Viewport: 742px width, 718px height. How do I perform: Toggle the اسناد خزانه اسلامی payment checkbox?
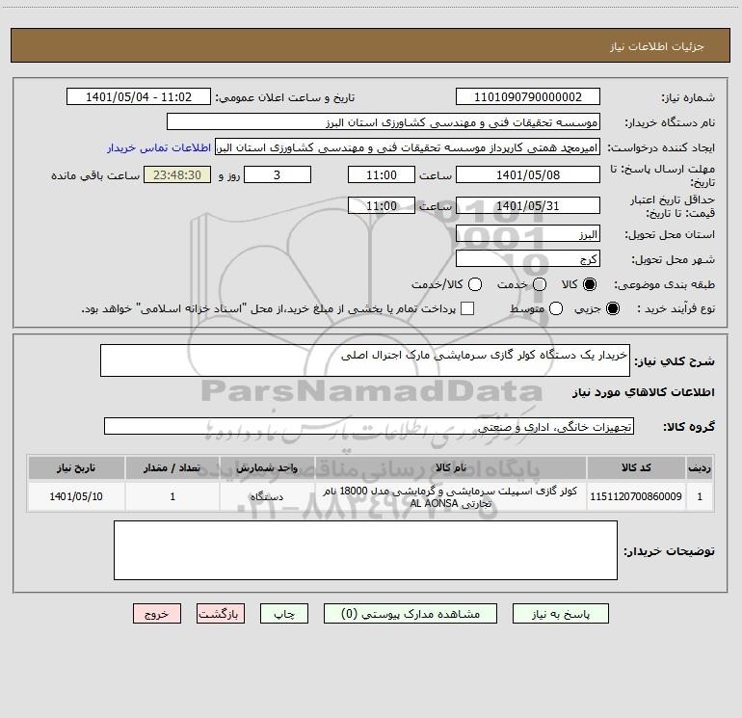tap(467, 308)
